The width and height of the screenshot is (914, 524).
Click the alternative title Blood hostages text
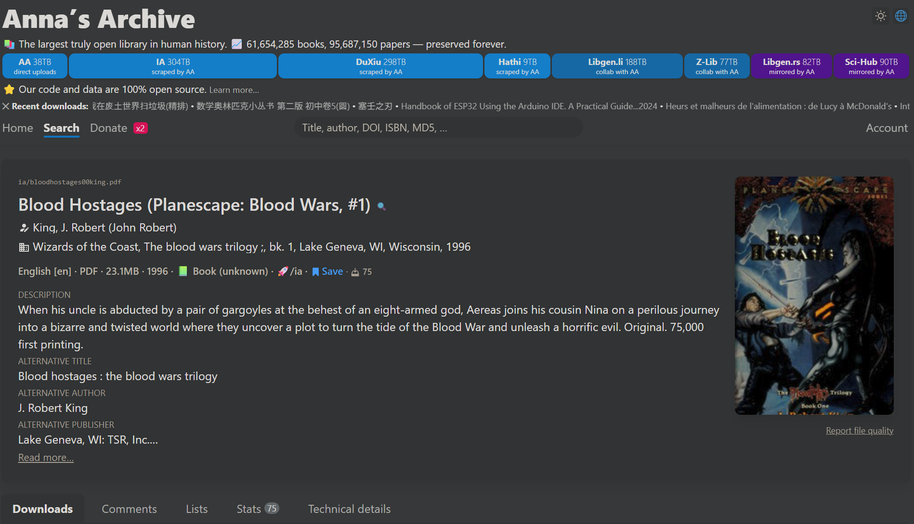point(118,376)
